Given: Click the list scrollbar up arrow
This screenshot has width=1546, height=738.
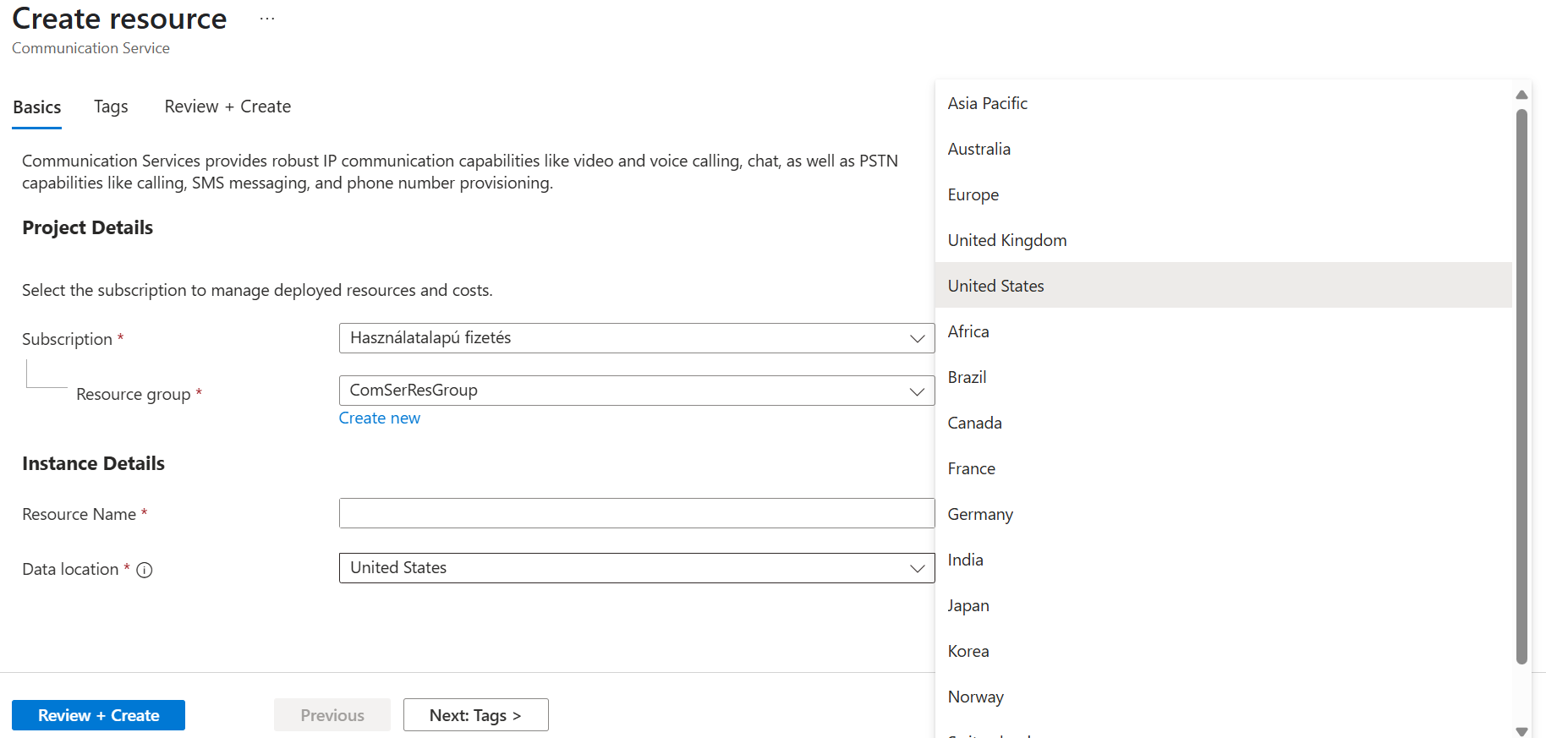Looking at the screenshot, I should [x=1521, y=95].
